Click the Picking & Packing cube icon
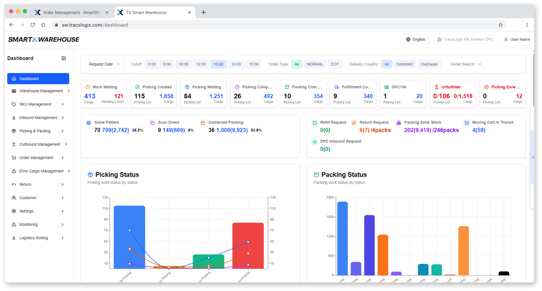Screen dimensions: 542x291 coord(13,131)
